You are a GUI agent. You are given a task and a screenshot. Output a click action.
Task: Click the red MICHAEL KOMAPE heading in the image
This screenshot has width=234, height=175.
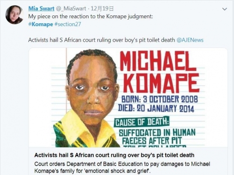click(160, 71)
